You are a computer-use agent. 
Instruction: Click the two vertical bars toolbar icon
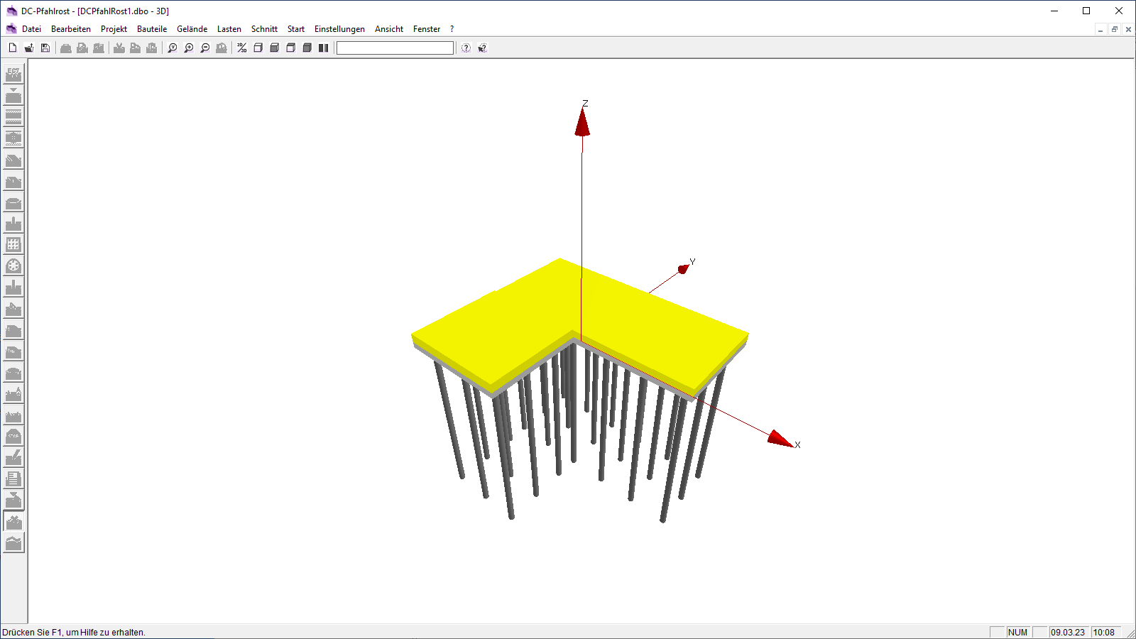coord(324,48)
